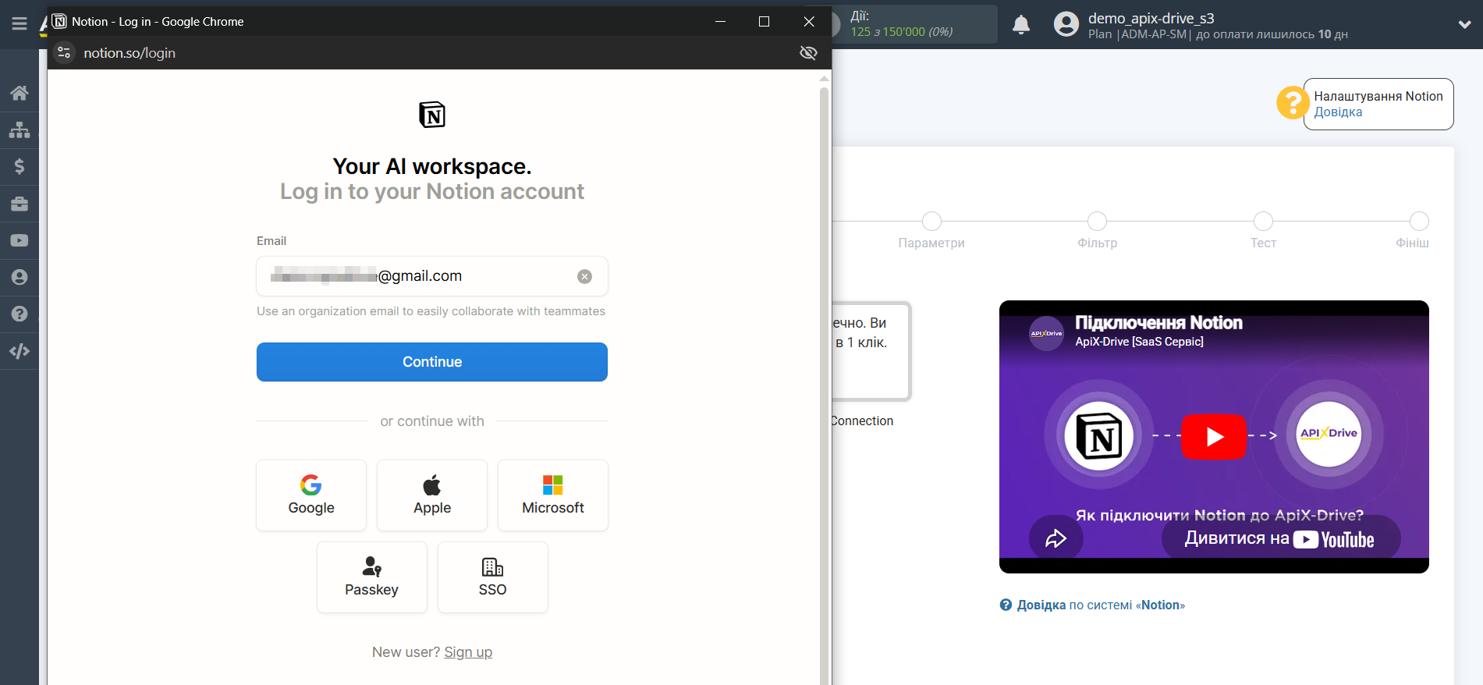Click the blue Continue button

click(x=432, y=362)
